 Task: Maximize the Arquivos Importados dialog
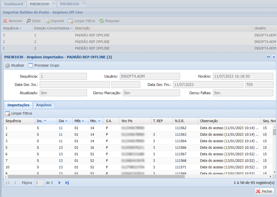coord(268,57)
